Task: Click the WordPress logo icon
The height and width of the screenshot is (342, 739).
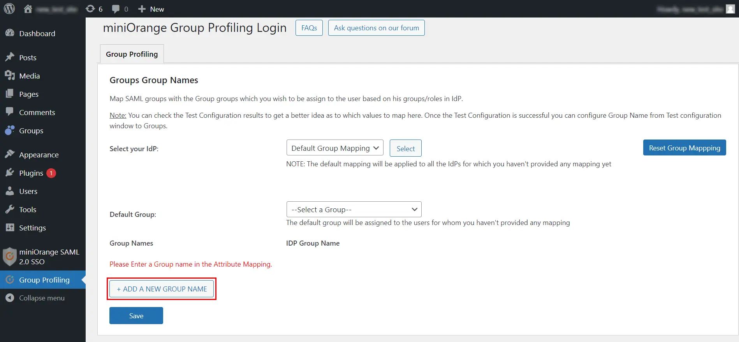Action: [x=9, y=9]
